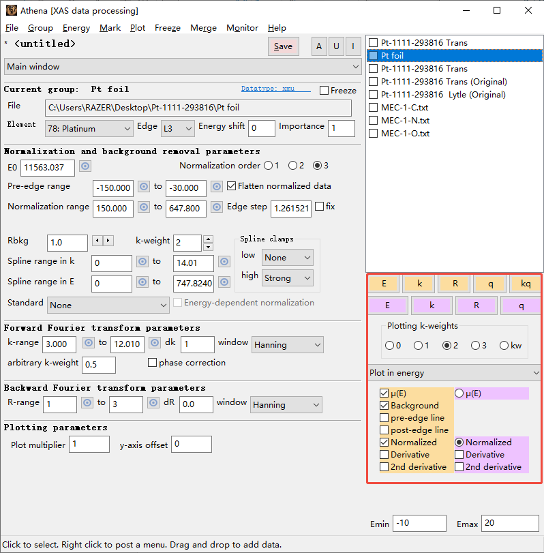
Task: Click the Save button
Action: [x=283, y=46]
